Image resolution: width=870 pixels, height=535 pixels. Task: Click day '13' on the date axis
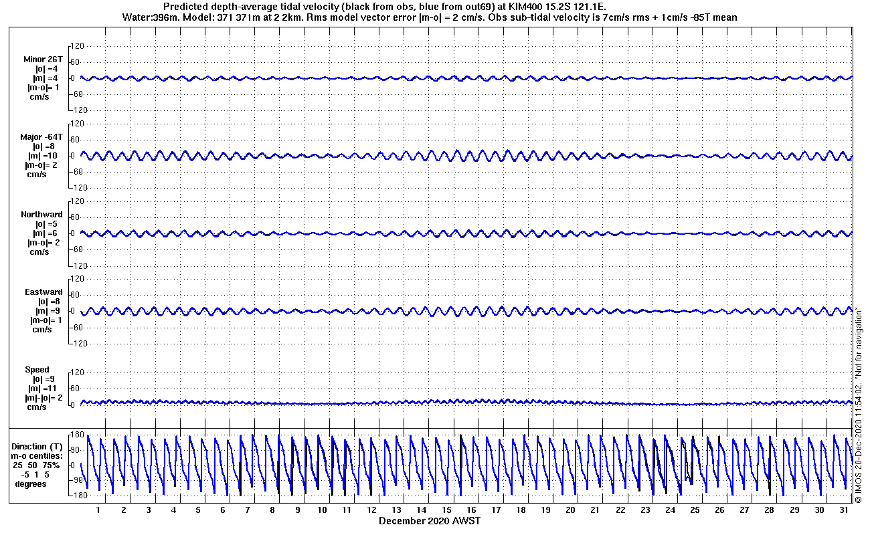pyautogui.click(x=397, y=510)
